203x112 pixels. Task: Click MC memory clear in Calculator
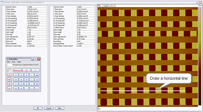pyautogui.click(x=9, y=75)
